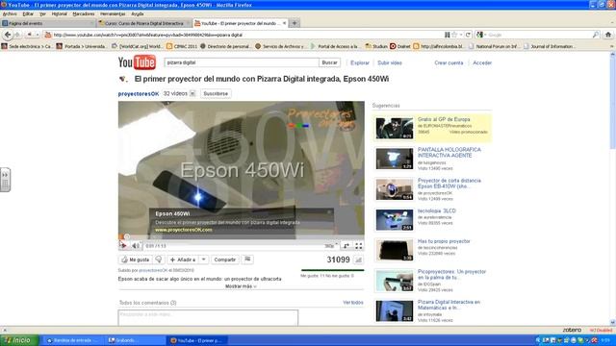616x346 pixels.
Task: Open Proyector de corta distancia Epson thumbnail
Action: click(x=394, y=189)
